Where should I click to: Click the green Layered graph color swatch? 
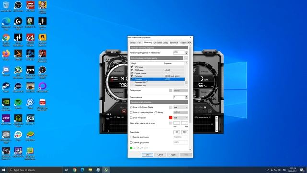[131, 148]
